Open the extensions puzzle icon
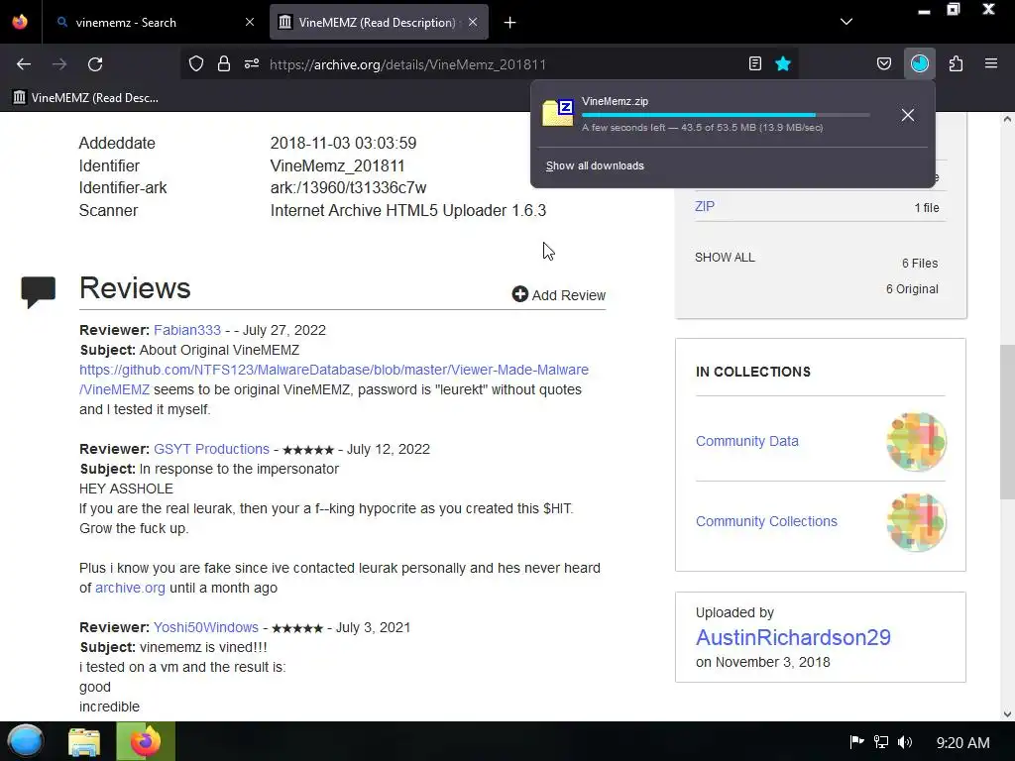This screenshot has height=761, width=1015. 957,63
